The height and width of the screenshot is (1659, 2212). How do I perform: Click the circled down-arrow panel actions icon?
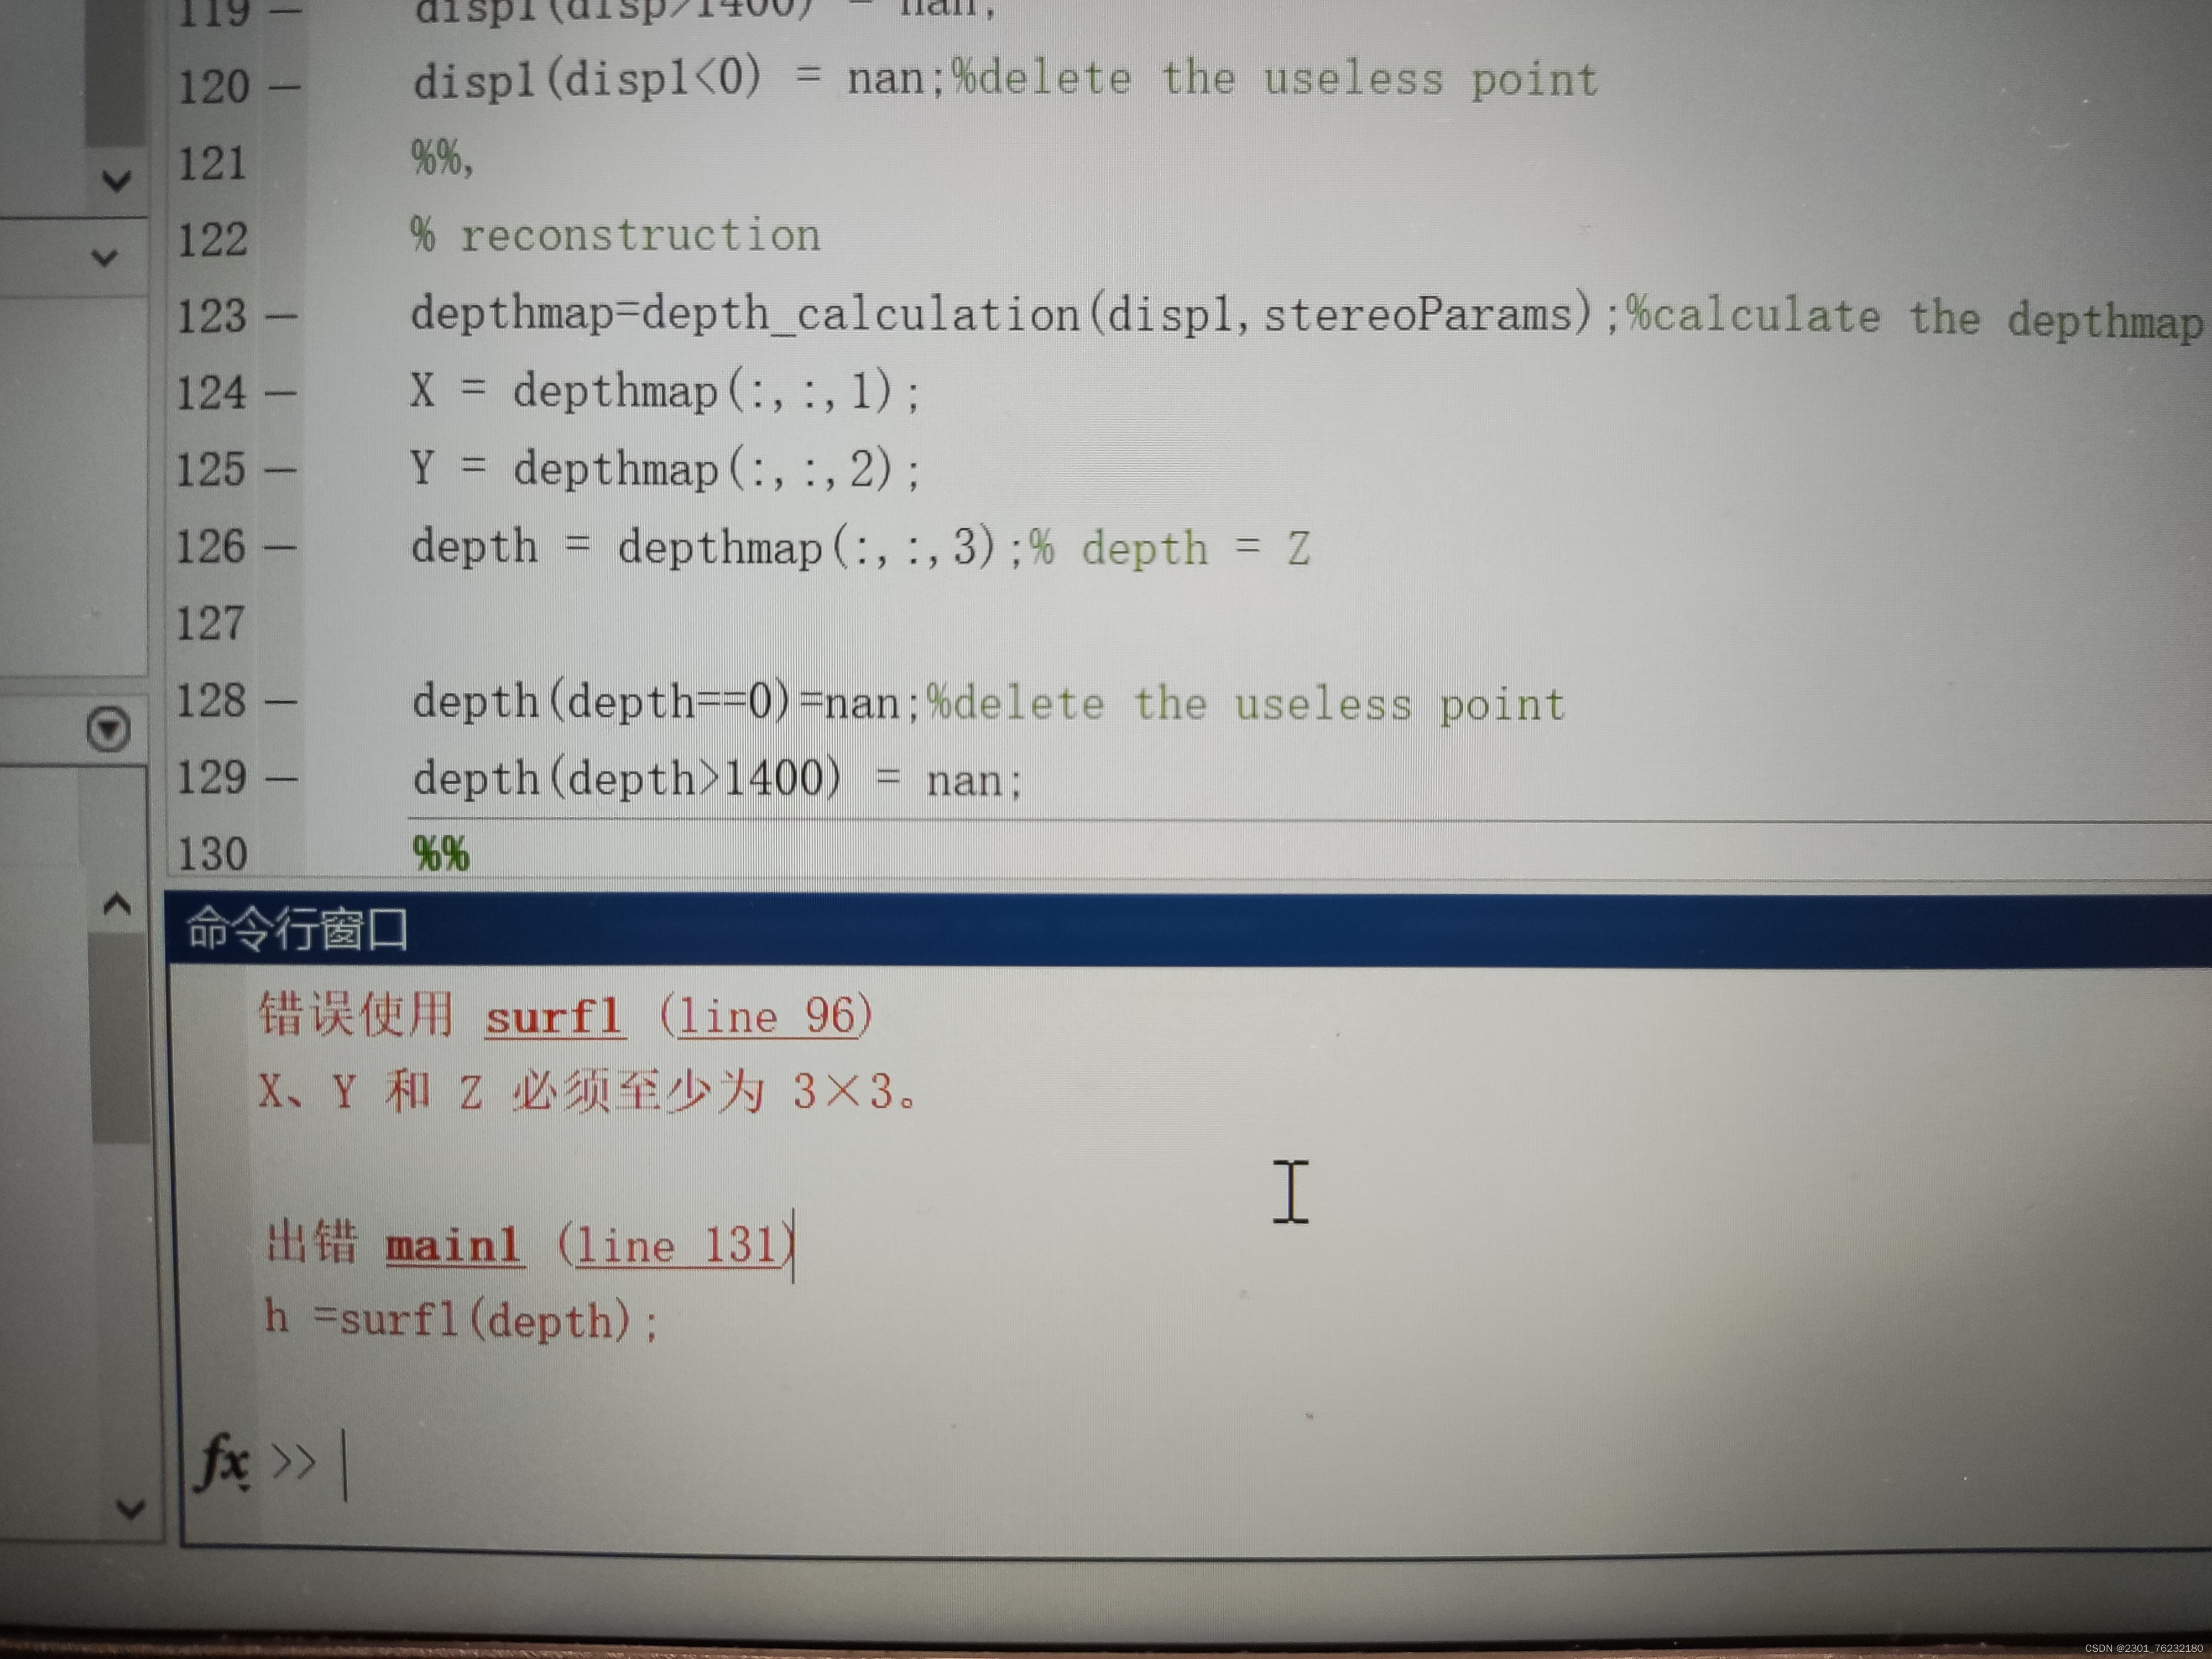108,729
